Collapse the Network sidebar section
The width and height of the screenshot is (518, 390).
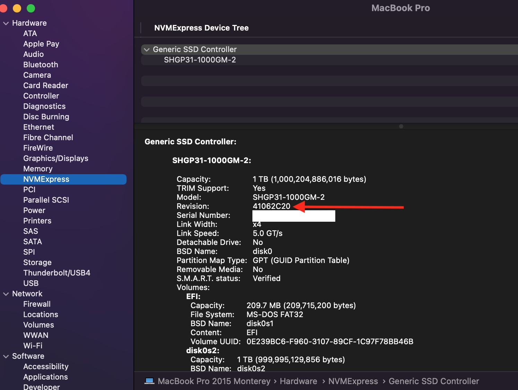(6, 294)
